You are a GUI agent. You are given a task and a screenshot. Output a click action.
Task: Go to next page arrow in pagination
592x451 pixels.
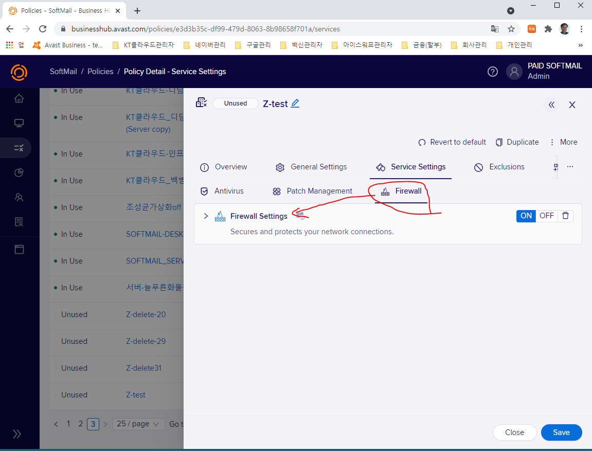pos(105,424)
